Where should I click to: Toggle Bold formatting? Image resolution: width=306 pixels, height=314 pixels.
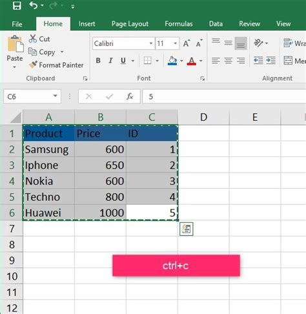click(98, 61)
